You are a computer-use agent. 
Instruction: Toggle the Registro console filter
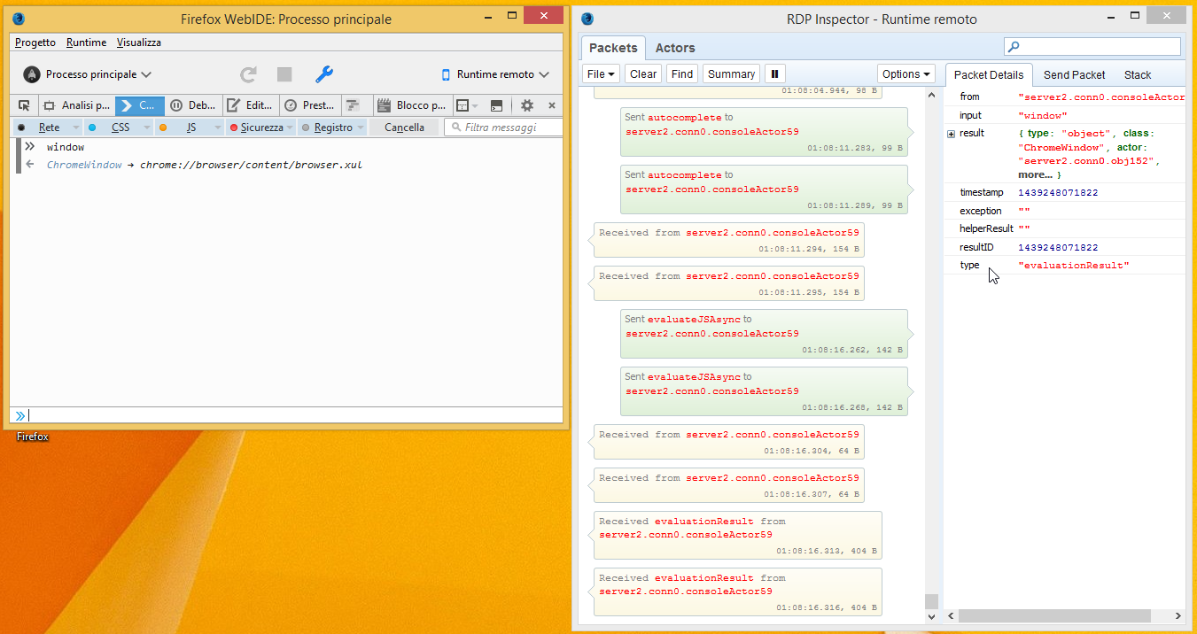pyautogui.click(x=327, y=128)
